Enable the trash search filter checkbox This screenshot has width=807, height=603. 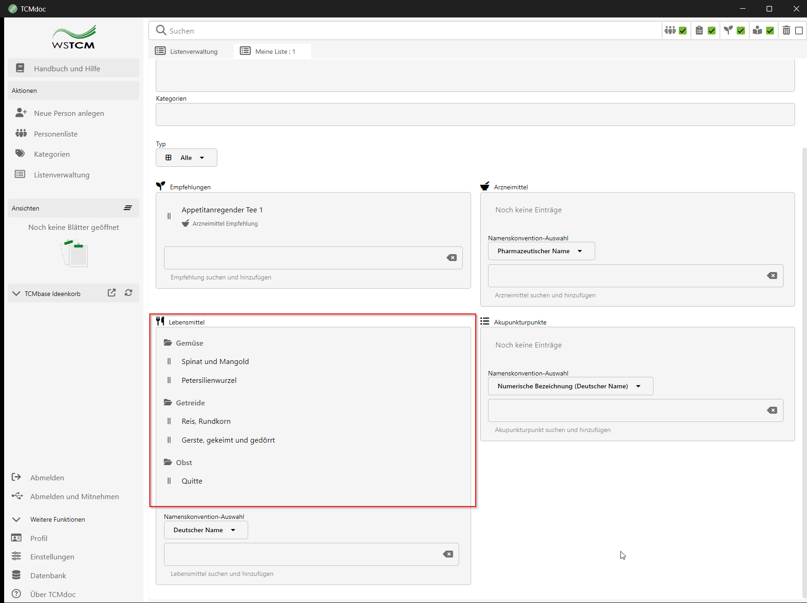pyautogui.click(x=799, y=31)
